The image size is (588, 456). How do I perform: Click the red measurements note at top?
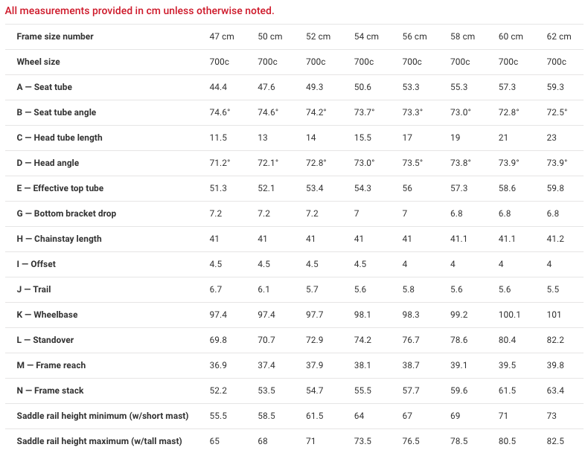[139, 10]
